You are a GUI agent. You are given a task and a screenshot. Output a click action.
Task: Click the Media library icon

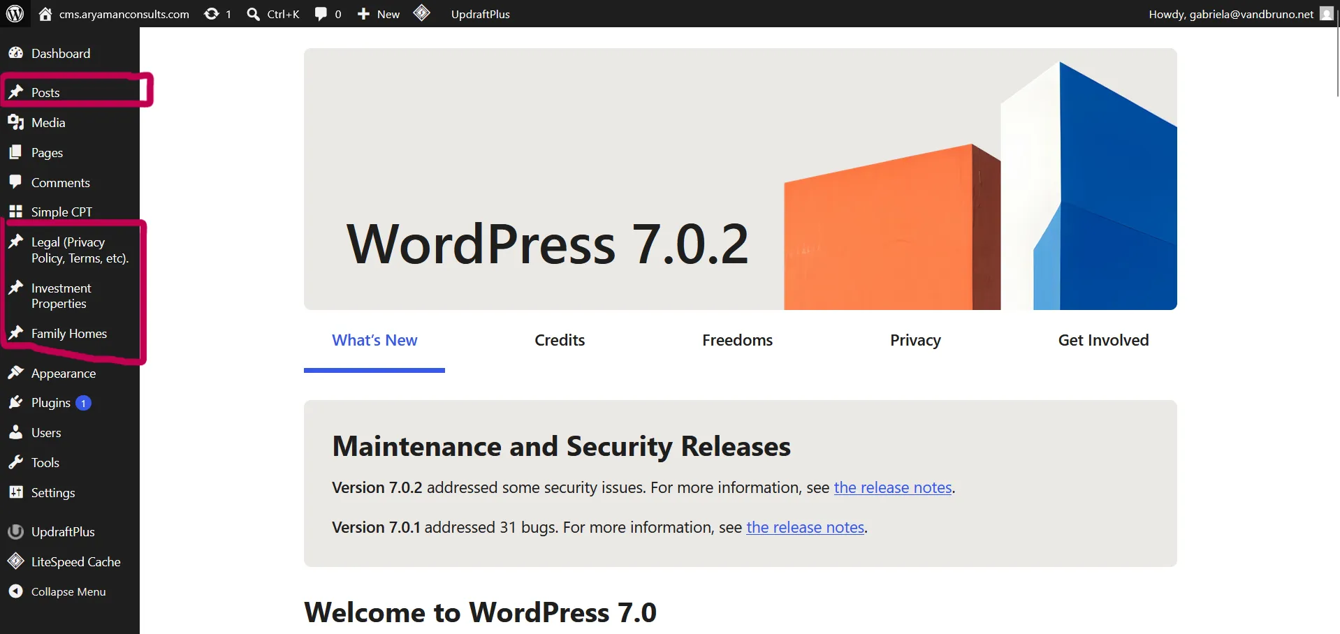click(15, 122)
